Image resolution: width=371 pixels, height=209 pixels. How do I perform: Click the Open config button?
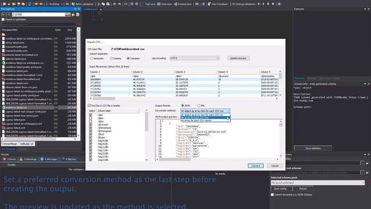(x=281, y=189)
